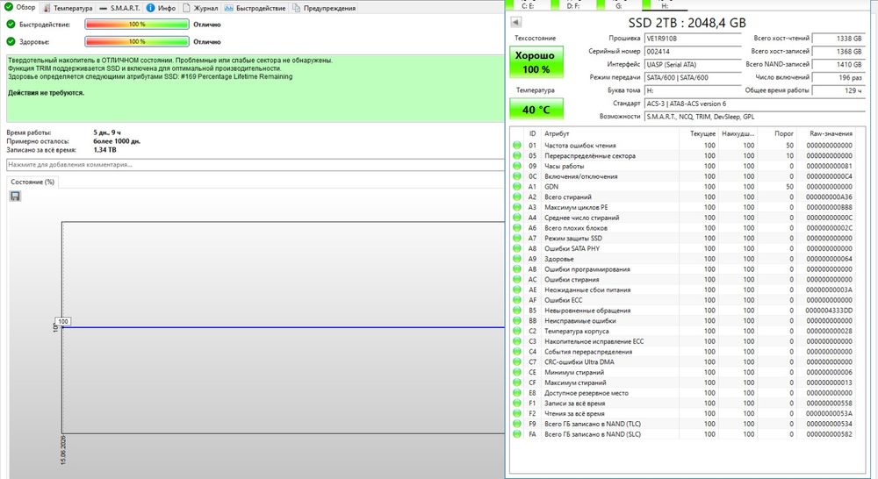Click the status circle for the A9 Здоровье row

pyautogui.click(x=517, y=259)
